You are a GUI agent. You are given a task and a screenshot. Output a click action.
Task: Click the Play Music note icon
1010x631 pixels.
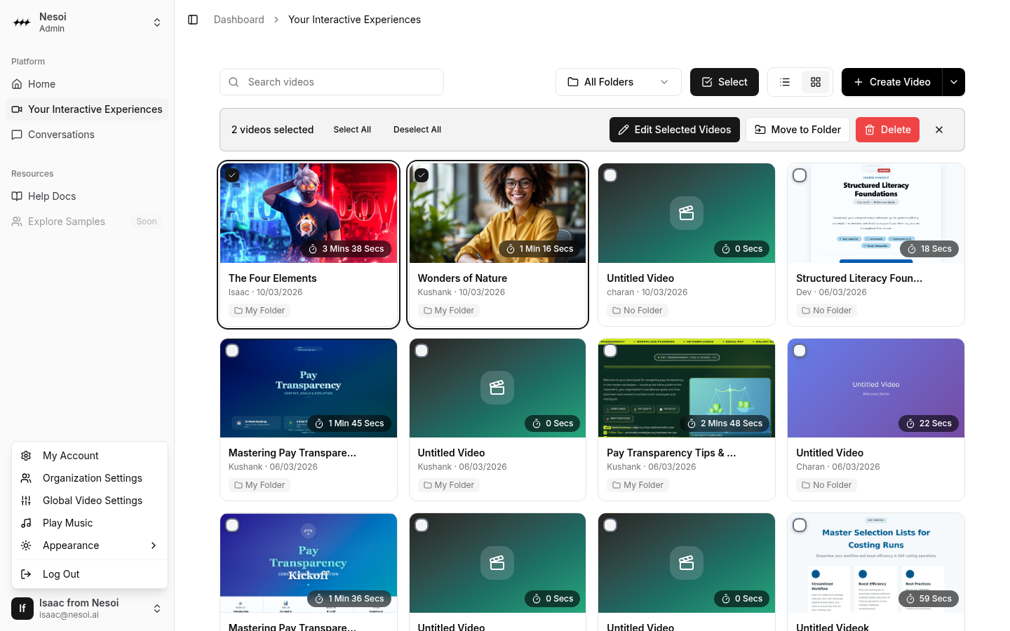26,523
